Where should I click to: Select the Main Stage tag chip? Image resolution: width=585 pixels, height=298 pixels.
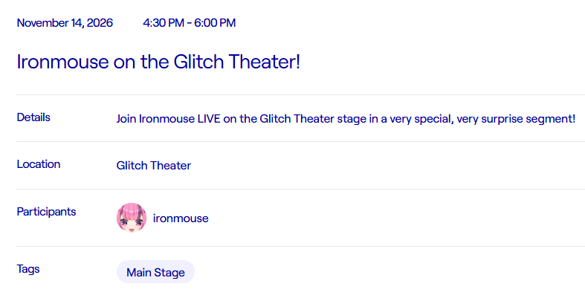point(155,272)
